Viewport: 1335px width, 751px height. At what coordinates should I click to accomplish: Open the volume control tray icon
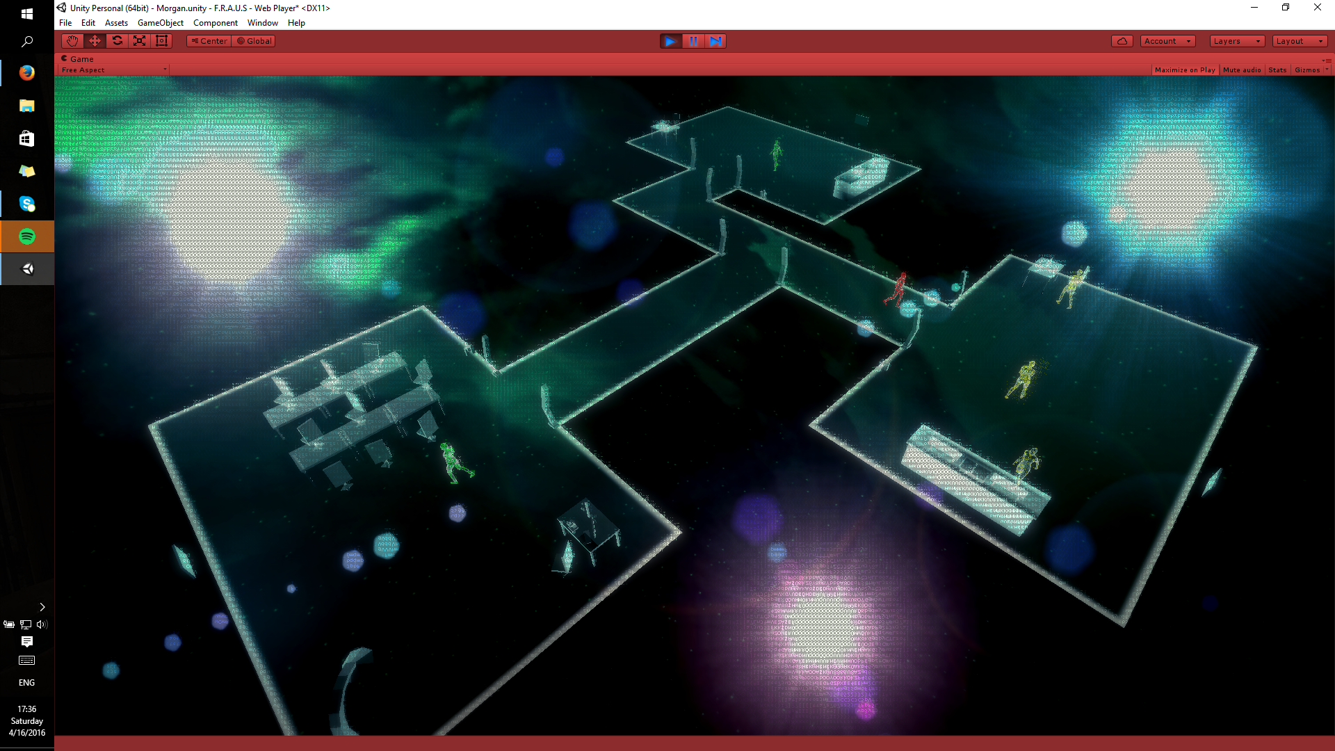(x=42, y=624)
